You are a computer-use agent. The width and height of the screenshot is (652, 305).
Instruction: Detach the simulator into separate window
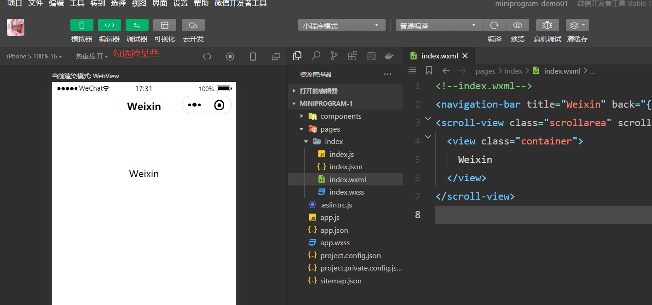click(276, 57)
